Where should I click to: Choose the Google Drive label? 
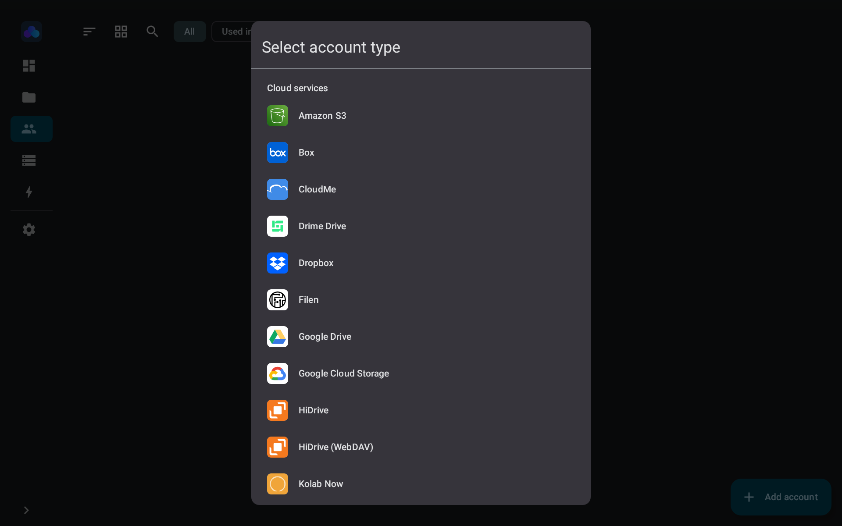point(325,337)
